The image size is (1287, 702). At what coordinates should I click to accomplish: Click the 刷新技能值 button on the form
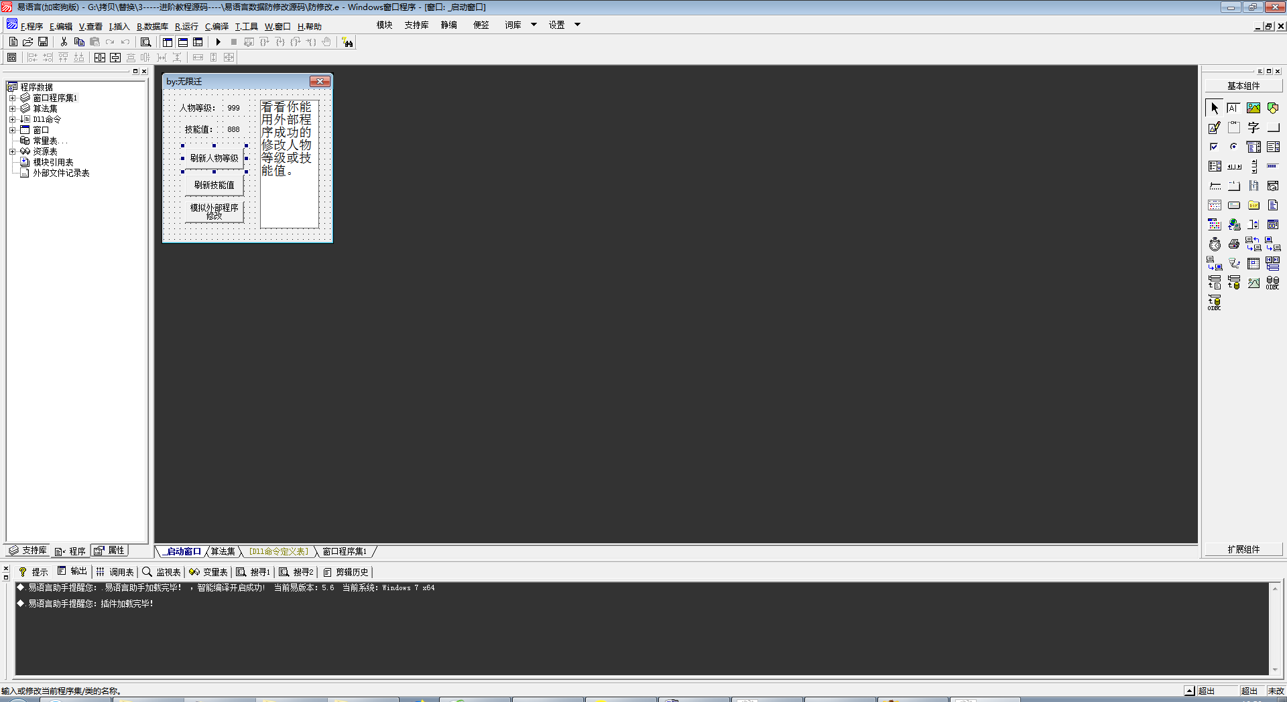point(214,185)
